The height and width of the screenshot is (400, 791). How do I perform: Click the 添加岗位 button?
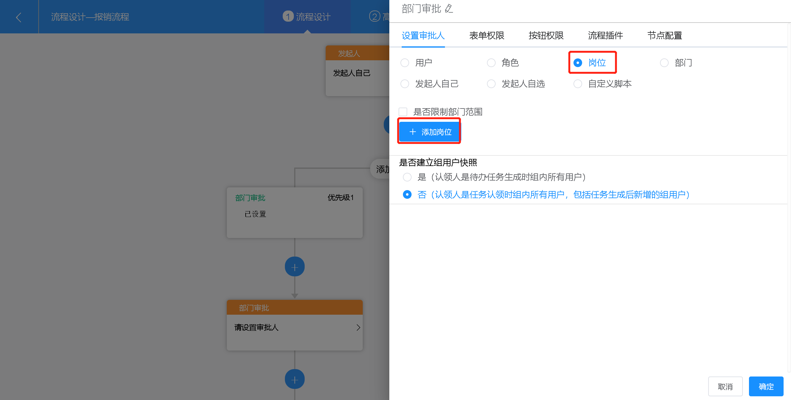(x=429, y=132)
